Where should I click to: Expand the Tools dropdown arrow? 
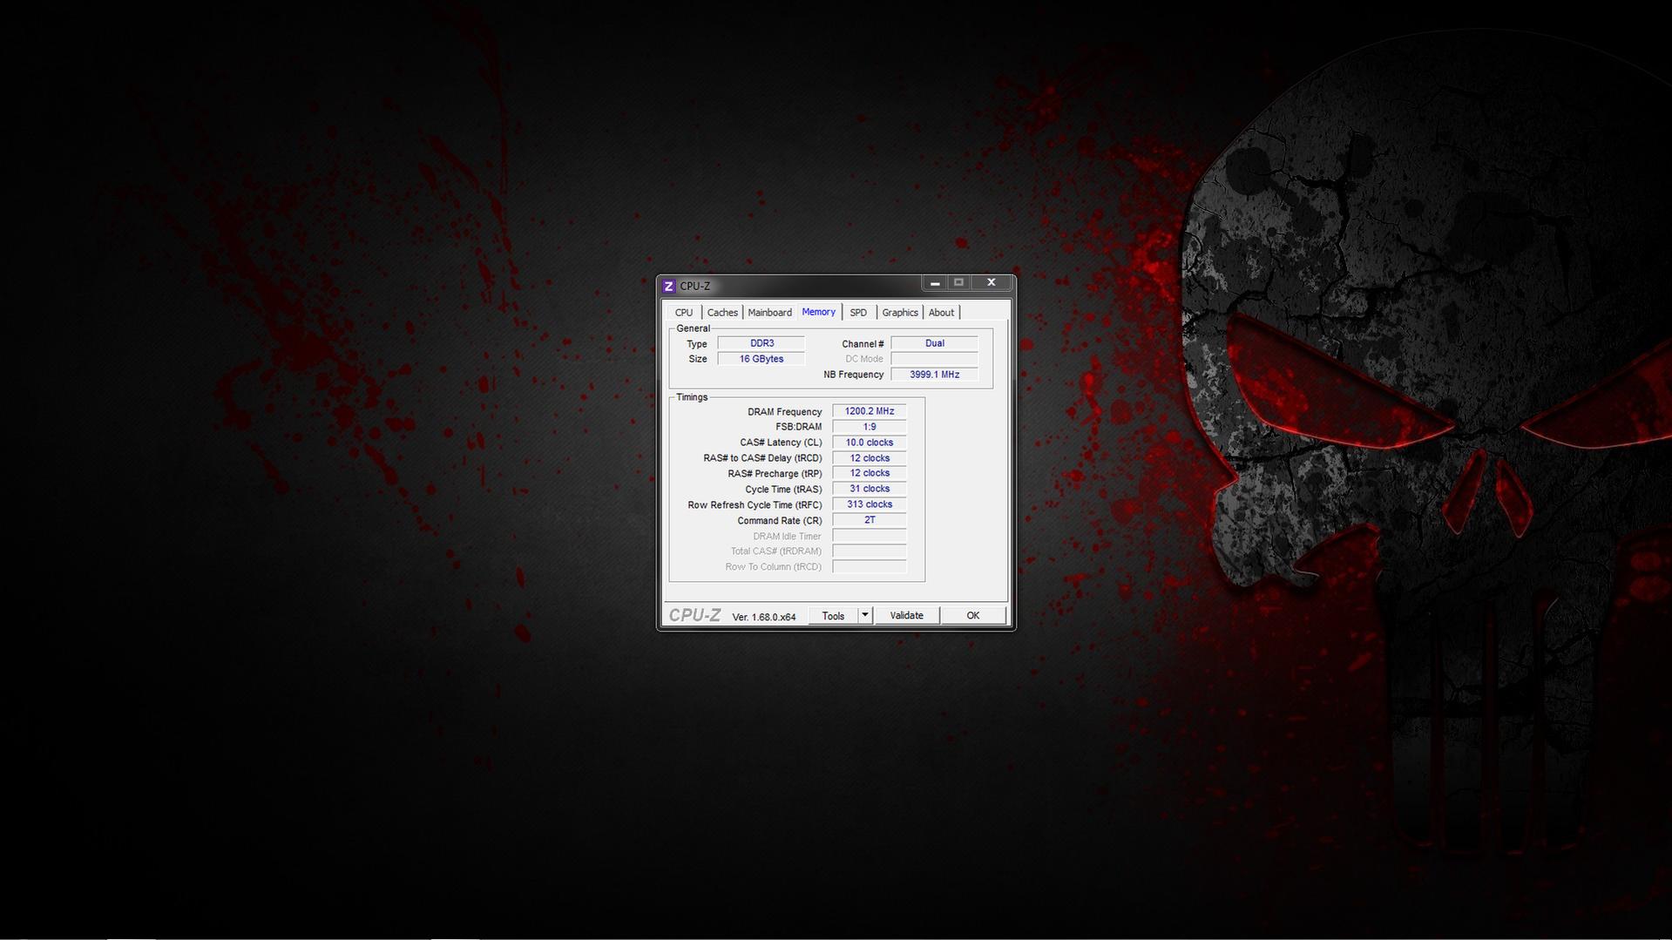click(865, 616)
